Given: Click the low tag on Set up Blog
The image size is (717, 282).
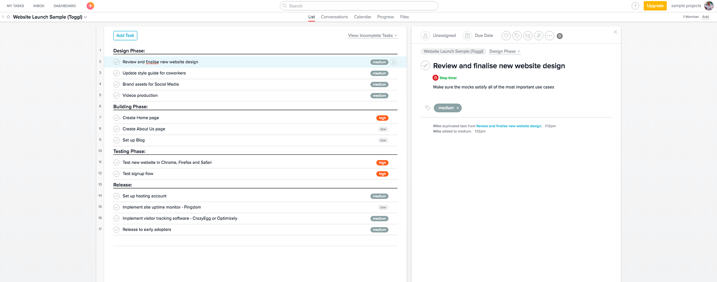Looking at the screenshot, I should [x=383, y=140].
